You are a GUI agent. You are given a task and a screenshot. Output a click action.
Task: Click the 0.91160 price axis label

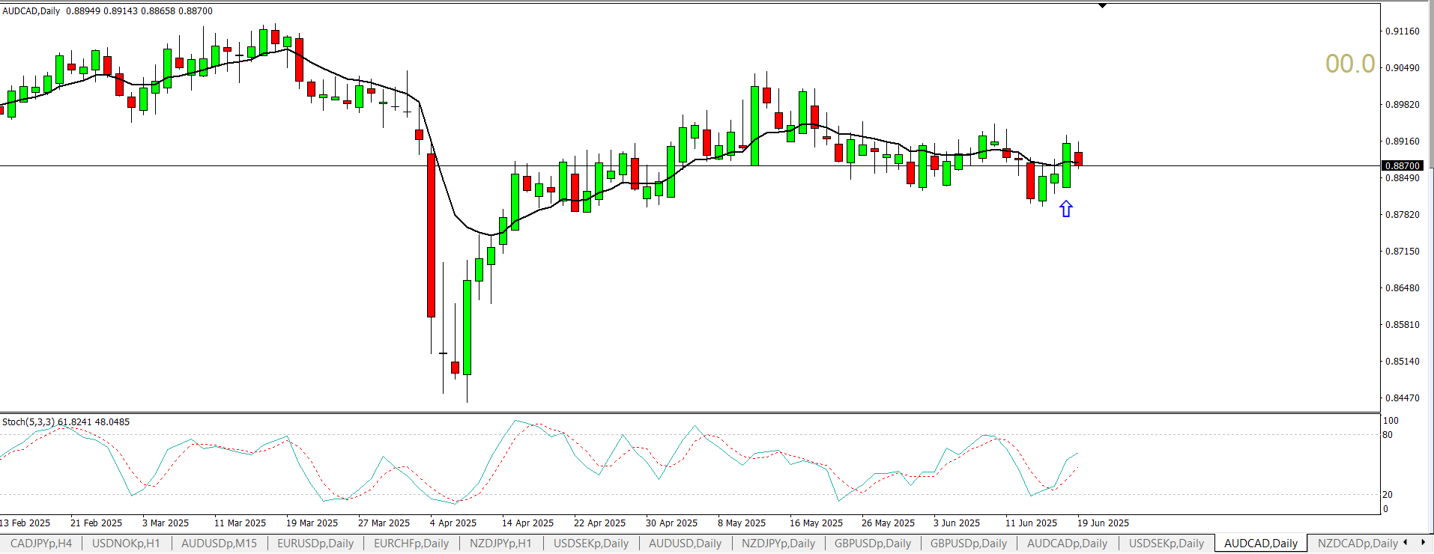coord(1402,31)
